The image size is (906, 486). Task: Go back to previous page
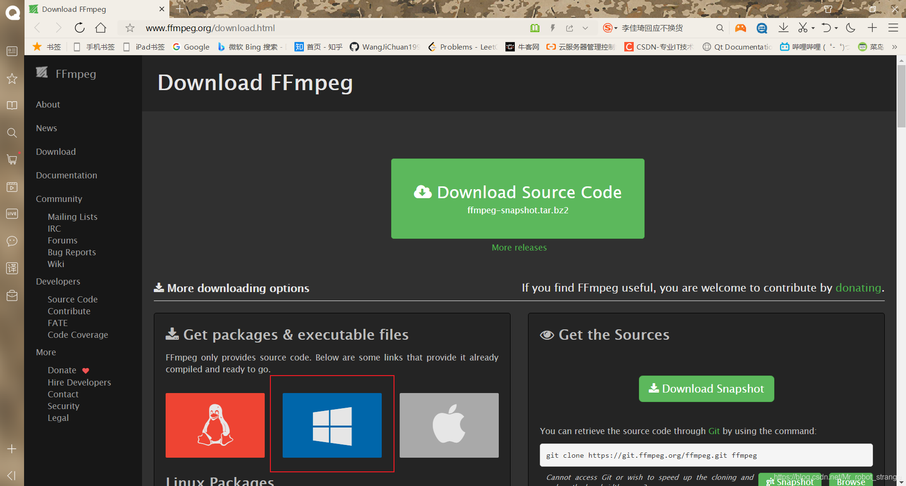pyautogui.click(x=38, y=28)
